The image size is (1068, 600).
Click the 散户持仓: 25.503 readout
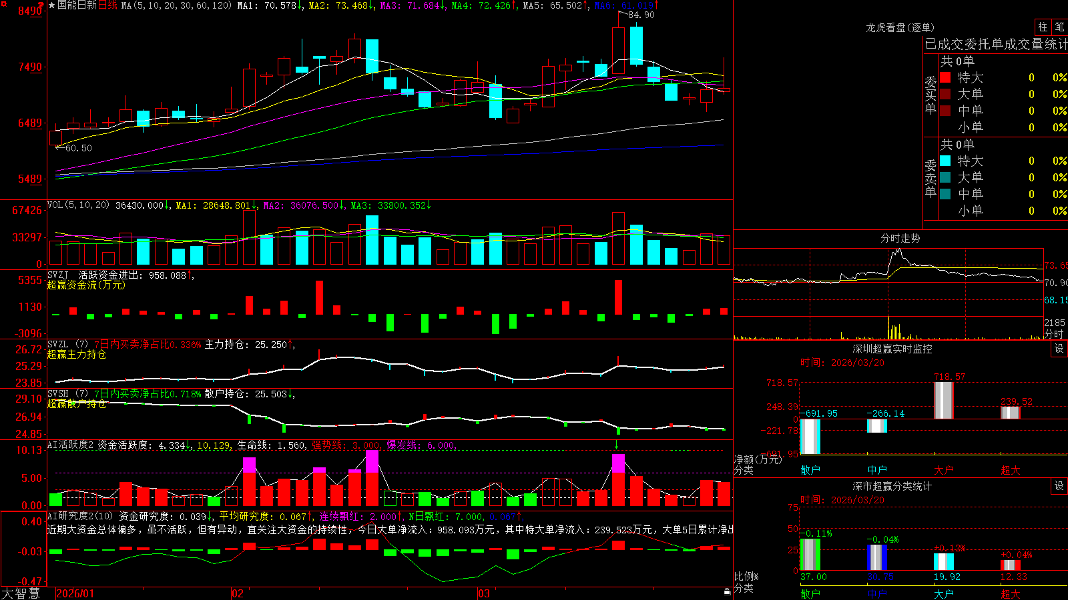point(250,393)
